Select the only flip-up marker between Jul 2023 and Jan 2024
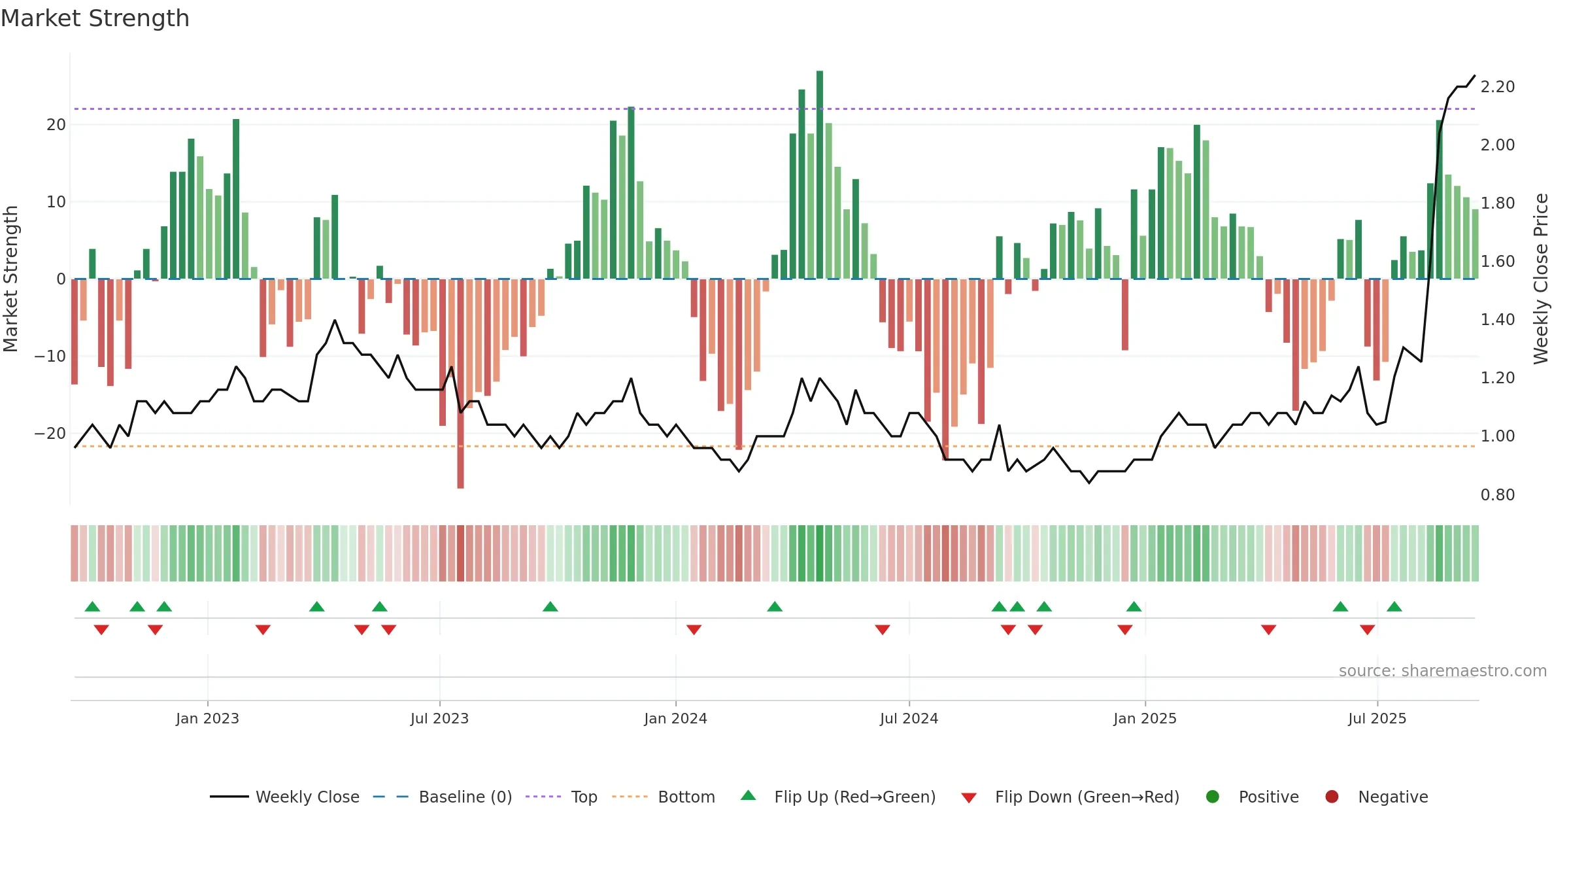Screen dimensions: 1569x883 [550, 606]
